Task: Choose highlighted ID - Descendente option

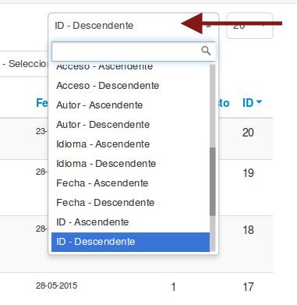Action: click(130, 242)
